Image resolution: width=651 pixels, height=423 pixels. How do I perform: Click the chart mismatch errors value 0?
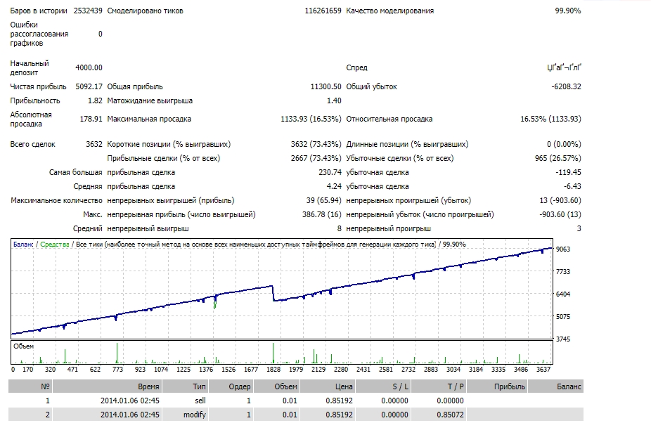[100, 34]
